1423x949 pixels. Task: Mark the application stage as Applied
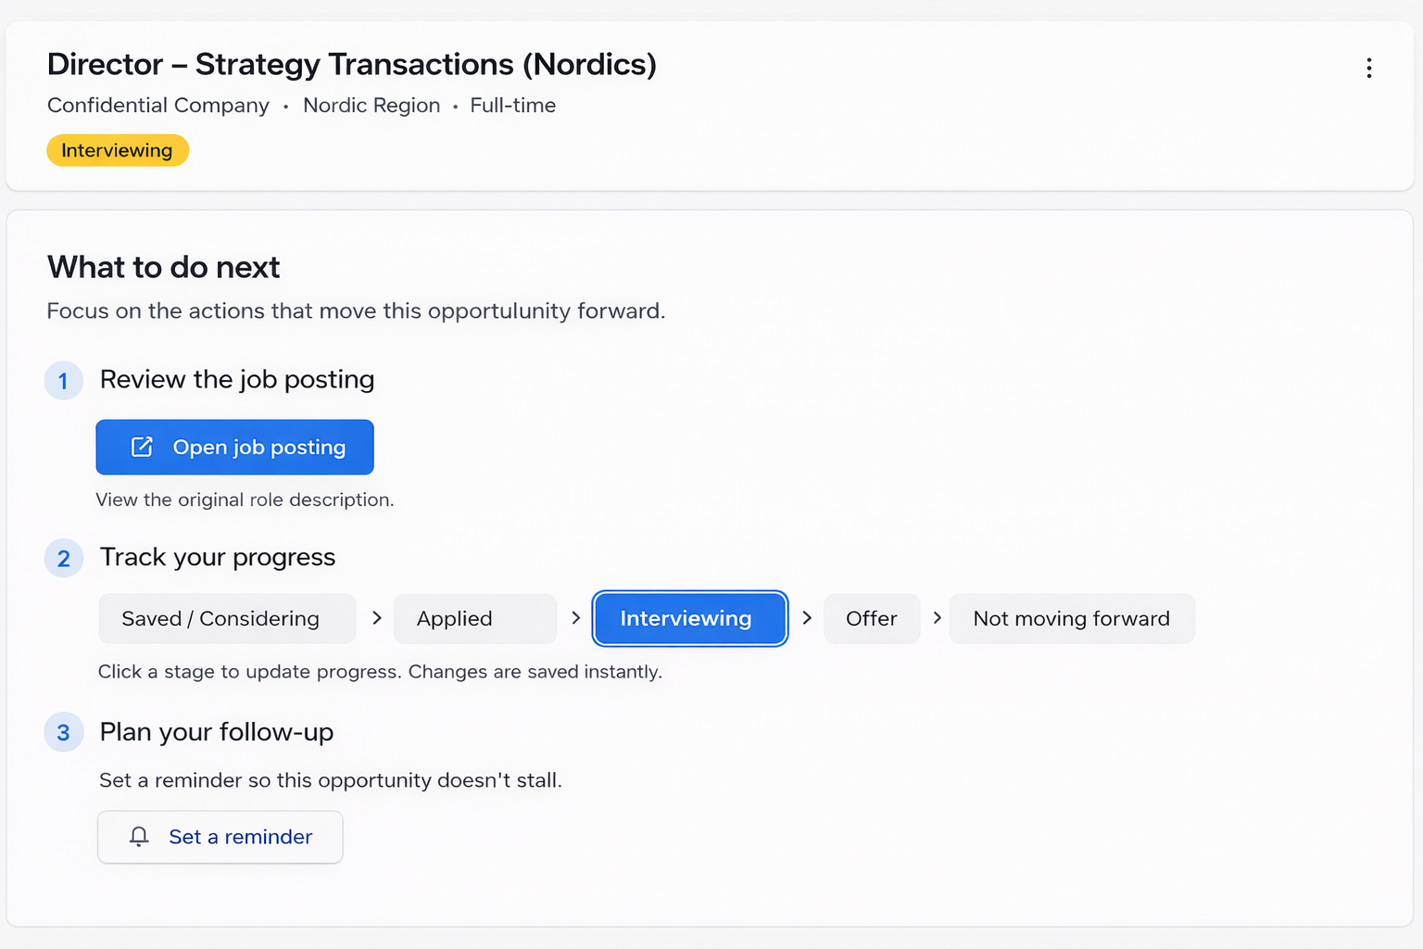(474, 618)
